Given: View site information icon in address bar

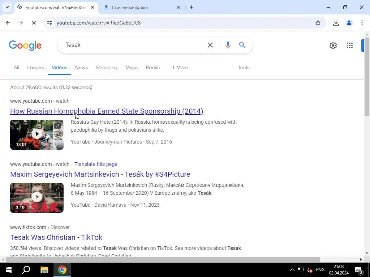Looking at the screenshot, I should [x=49, y=23].
